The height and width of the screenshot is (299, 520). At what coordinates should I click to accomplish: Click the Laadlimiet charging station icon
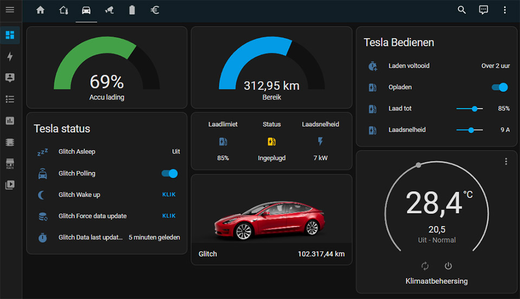223,141
